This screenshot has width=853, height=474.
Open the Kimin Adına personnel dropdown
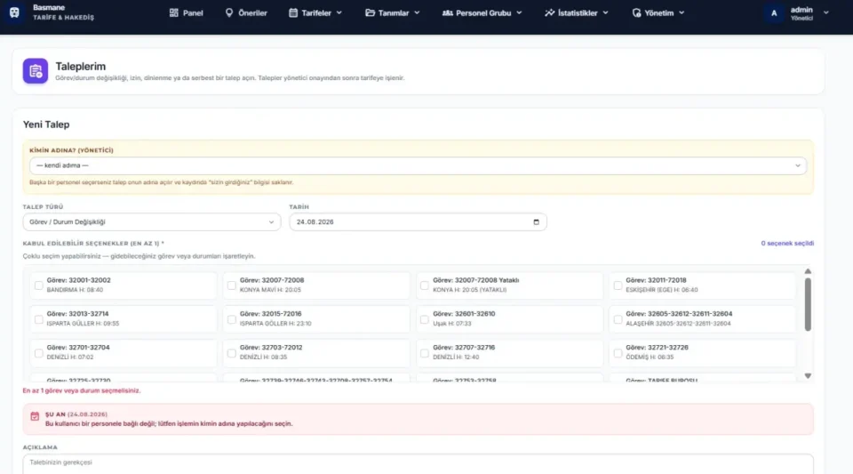(418, 165)
